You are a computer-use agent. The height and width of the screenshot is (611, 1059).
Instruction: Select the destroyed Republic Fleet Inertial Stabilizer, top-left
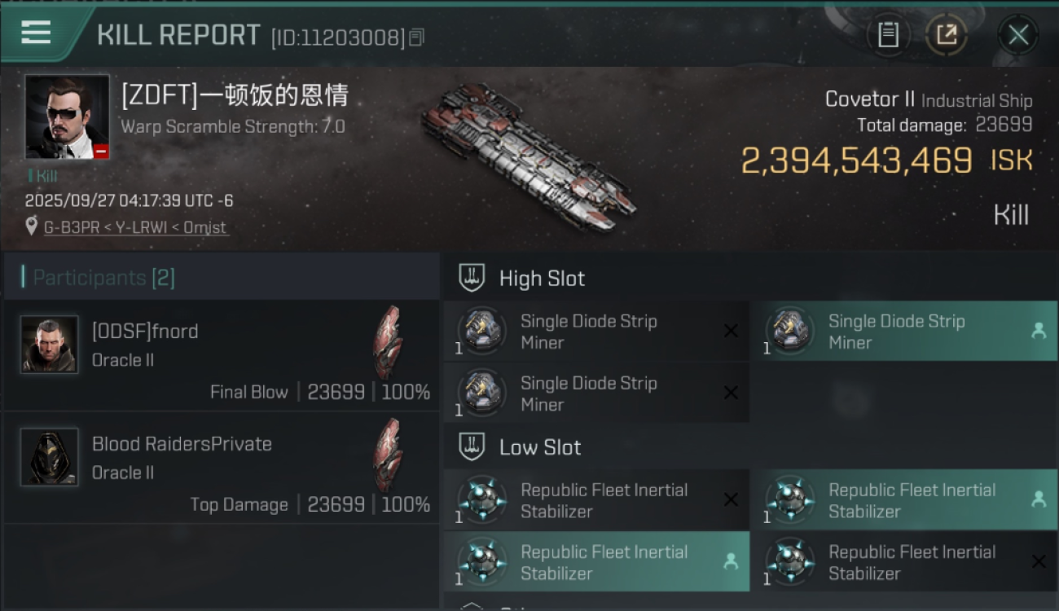click(x=595, y=500)
